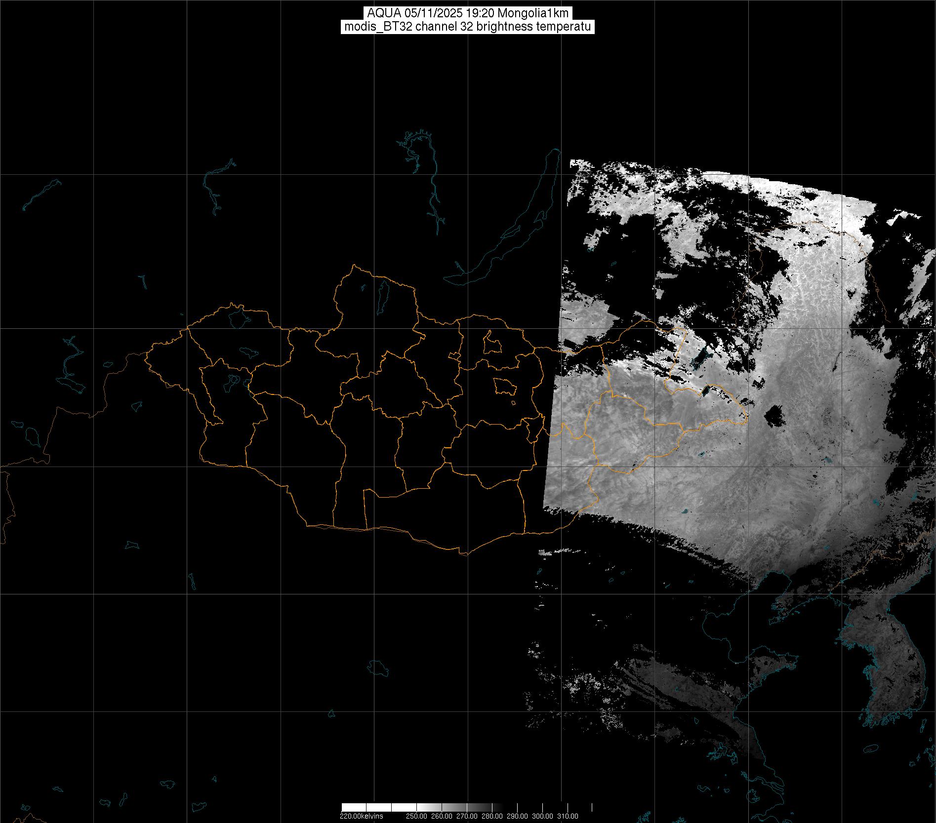
Task: Click the 310.00 tick label on the colorbar
Action: (568, 816)
